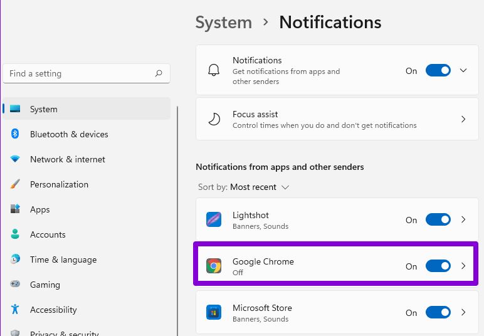Click the Focus assist moon icon
Screen dimensions: 484x336
[214, 119]
